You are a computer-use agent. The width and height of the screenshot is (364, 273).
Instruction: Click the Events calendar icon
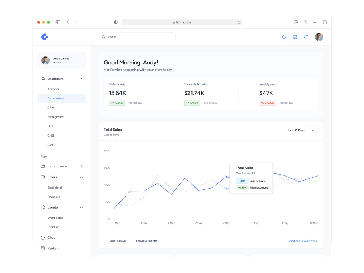pyautogui.click(x=43, y=207)
